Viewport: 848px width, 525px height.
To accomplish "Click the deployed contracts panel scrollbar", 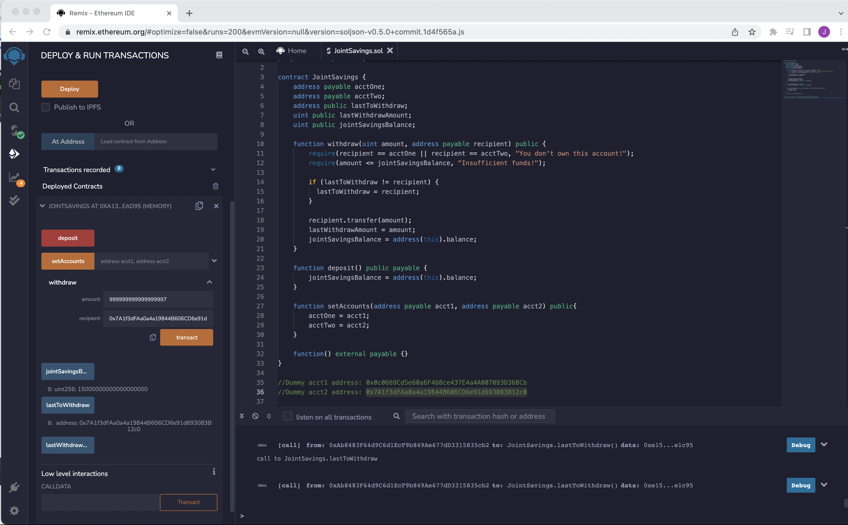I will pos(232,356).
